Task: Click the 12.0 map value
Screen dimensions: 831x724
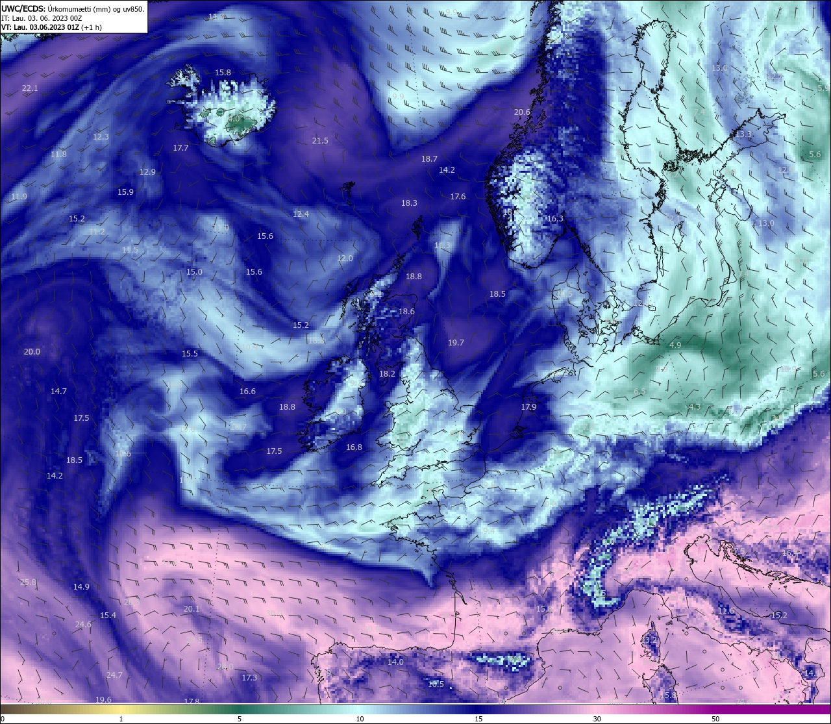Action: [x=345, y=258]
